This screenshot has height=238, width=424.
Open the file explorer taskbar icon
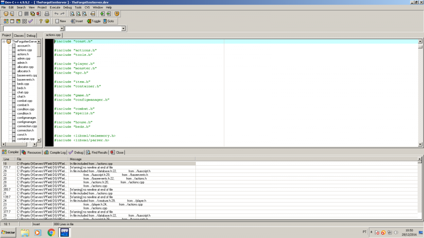[x=25, y=233]
